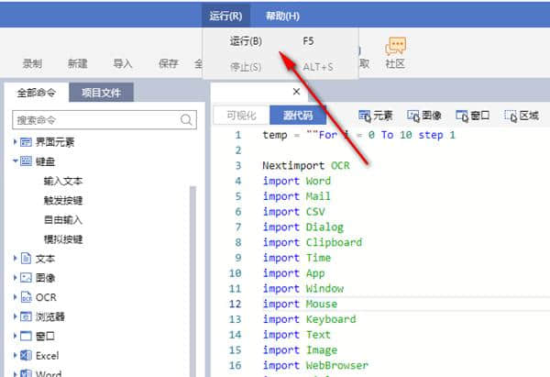This screenshot has height=377, width=550.
Task: Switch to 源代码 view
Action: [x=298, y=116]
